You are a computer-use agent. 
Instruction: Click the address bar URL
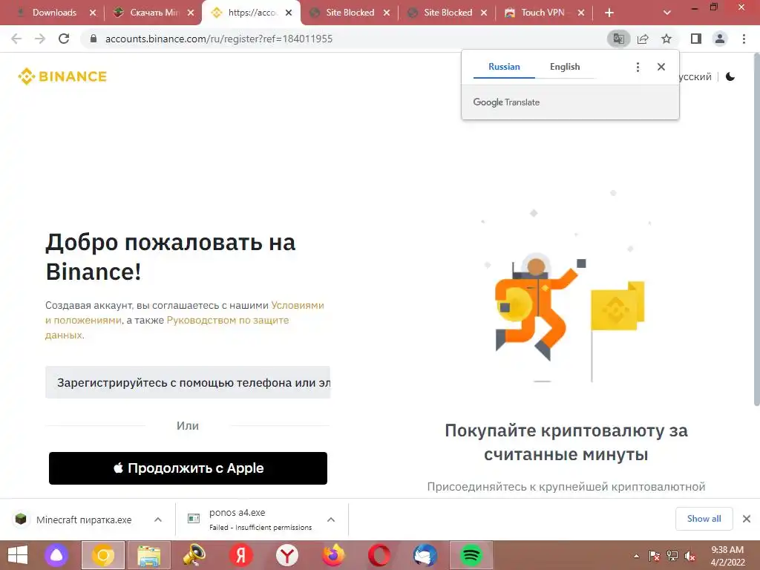pos(219,39)
